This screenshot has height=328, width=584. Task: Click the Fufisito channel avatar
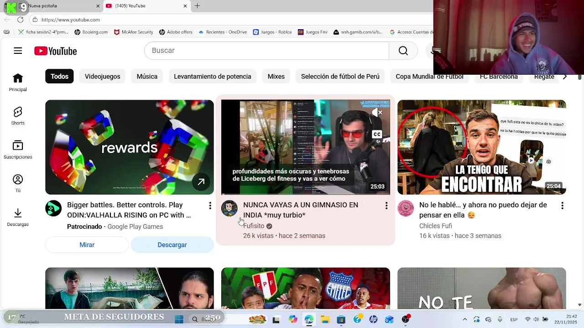point(229,208)
